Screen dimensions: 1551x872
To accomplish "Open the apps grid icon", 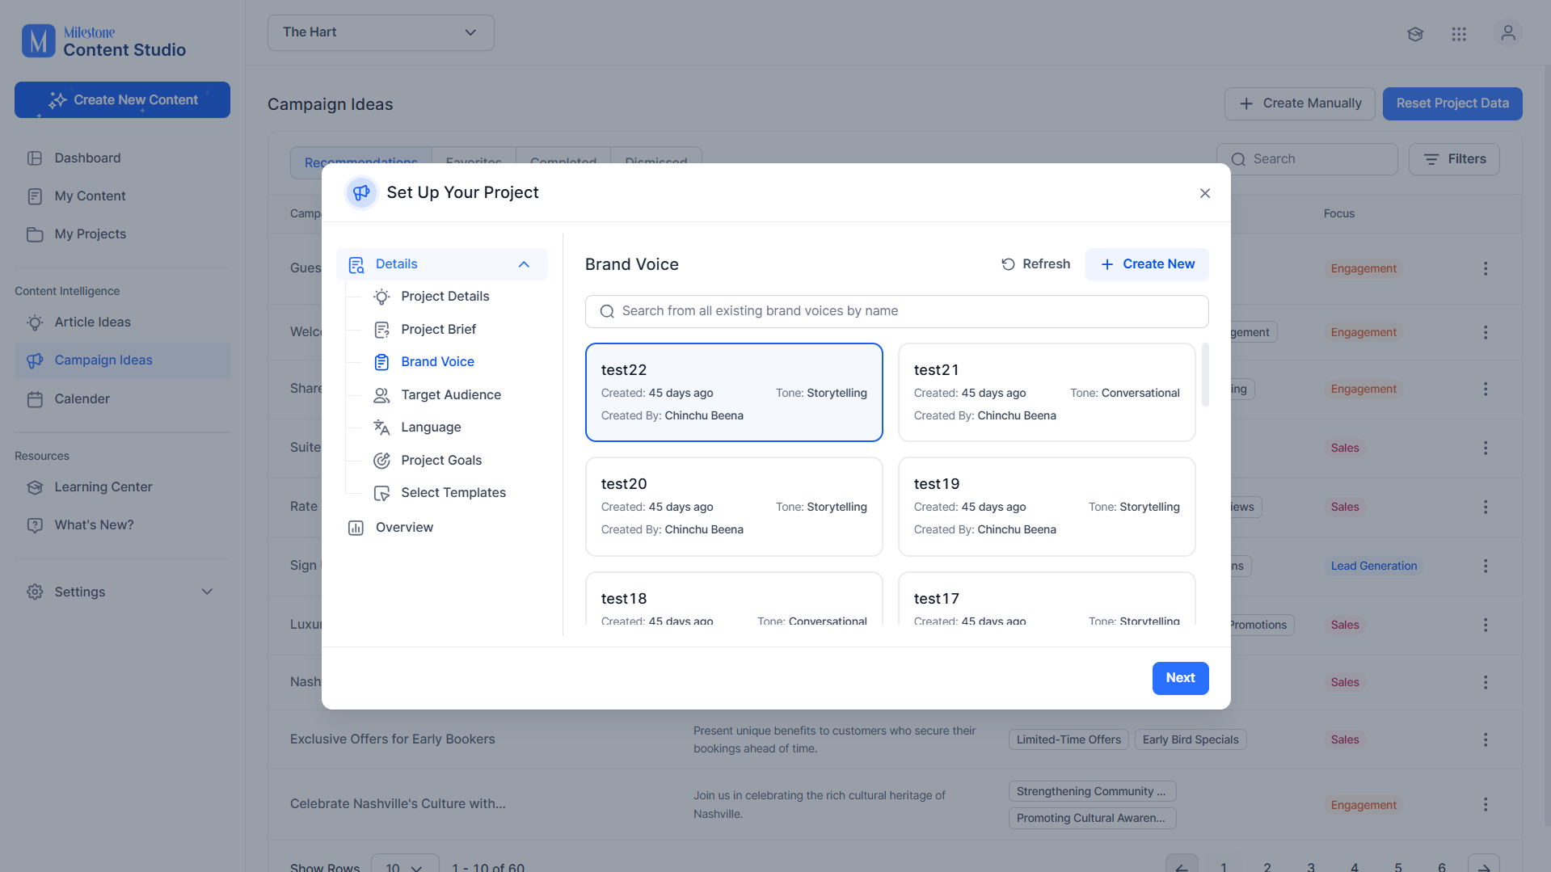I will [1459, 34].
